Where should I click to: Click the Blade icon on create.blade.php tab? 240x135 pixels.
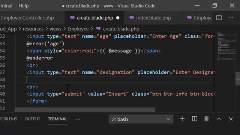click(72, 18)
